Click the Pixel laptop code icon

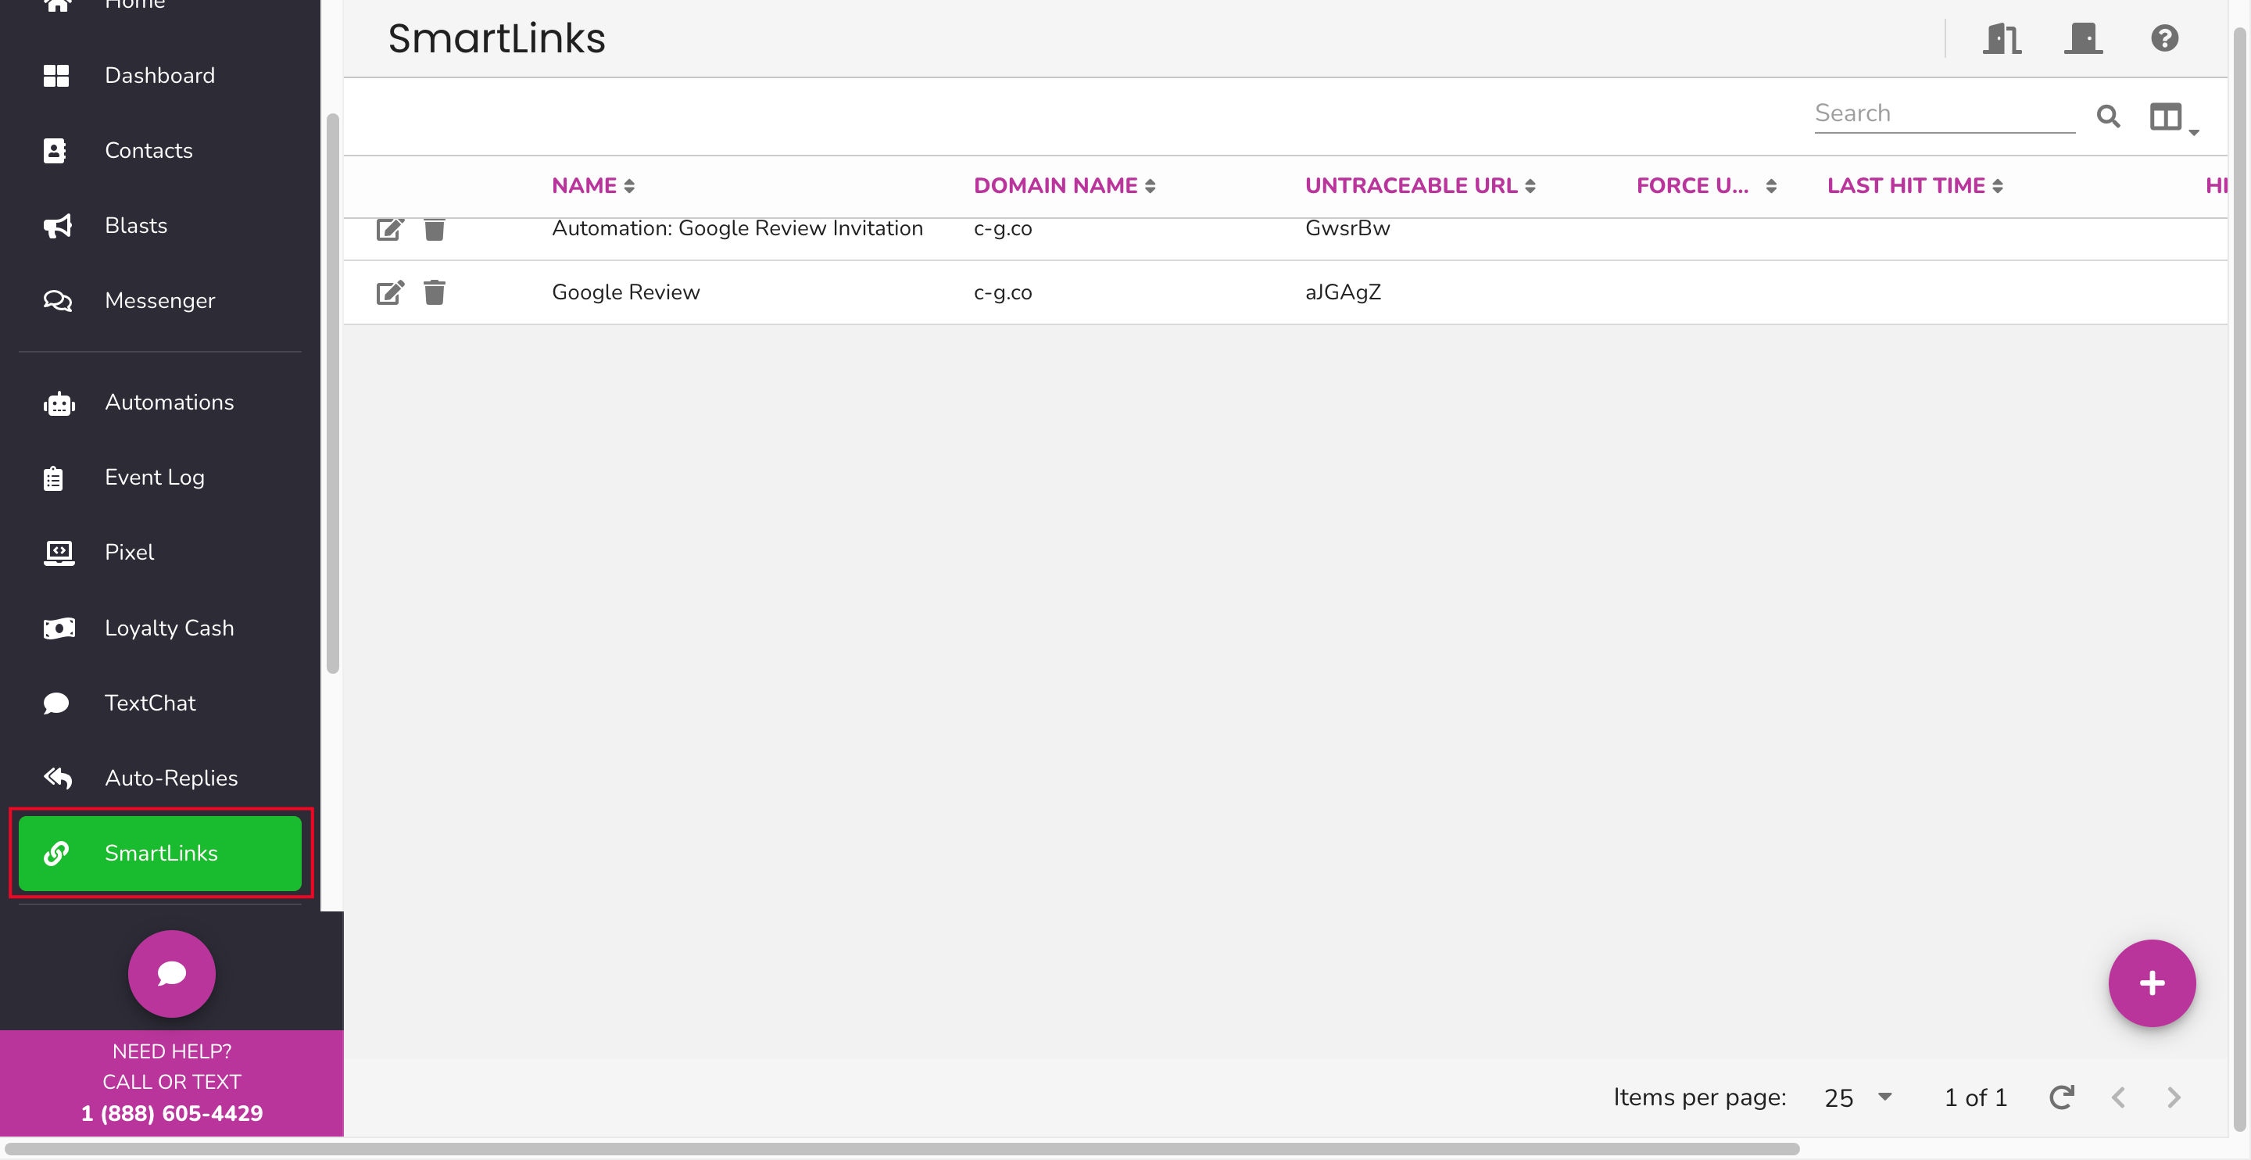(59, 553)
